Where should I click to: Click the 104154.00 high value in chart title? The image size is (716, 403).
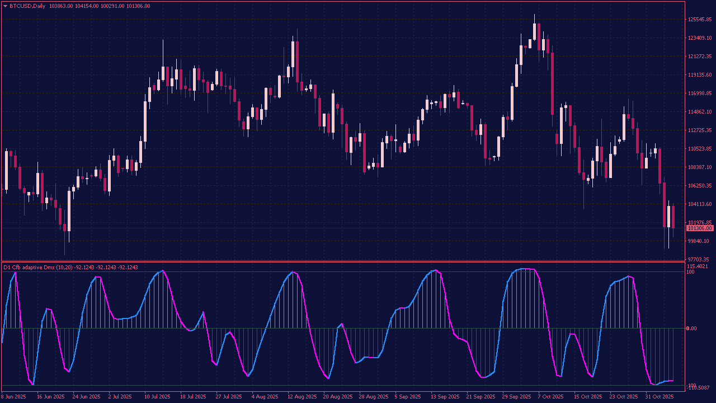87,6
